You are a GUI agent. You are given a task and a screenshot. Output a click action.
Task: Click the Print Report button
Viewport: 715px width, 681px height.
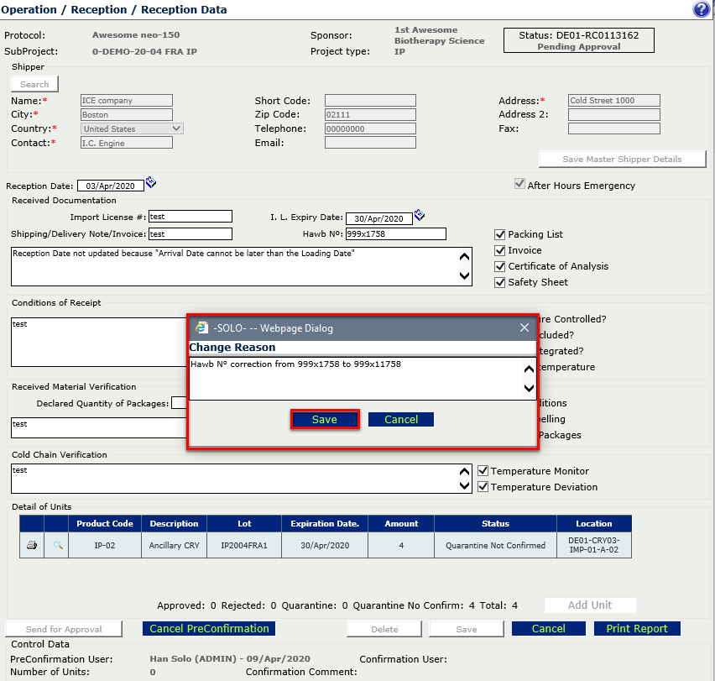637,629
